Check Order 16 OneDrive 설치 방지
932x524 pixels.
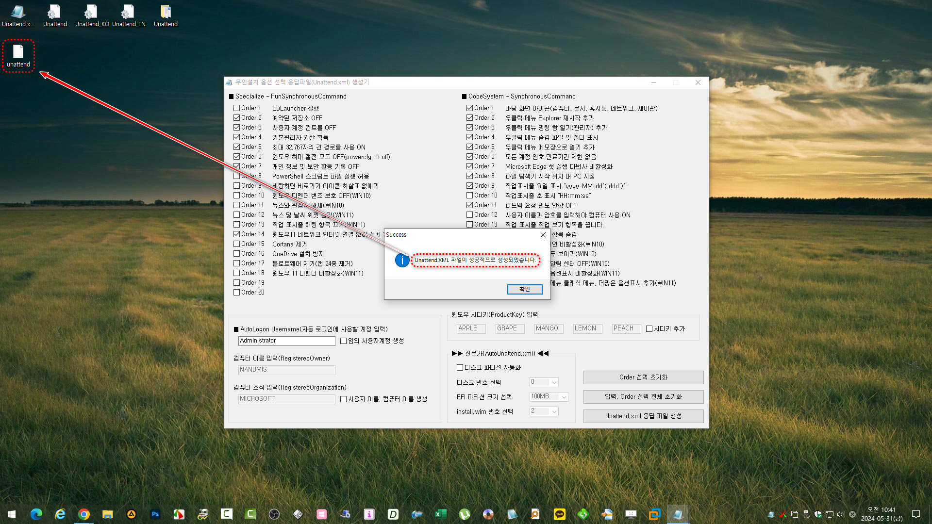237,254
